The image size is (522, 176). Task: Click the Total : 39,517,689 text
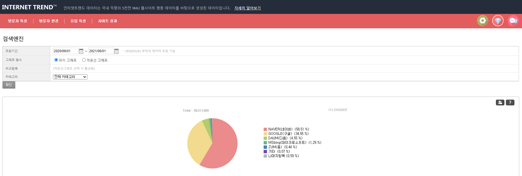[196, 110]
